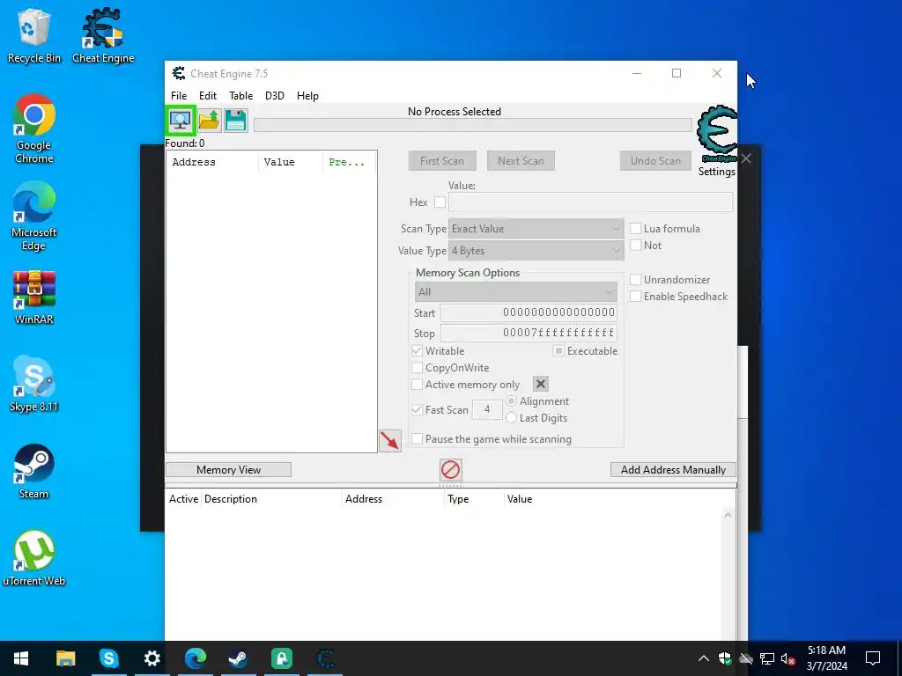
Task: Select the Last Digits radio button
Action: (511, 418)
